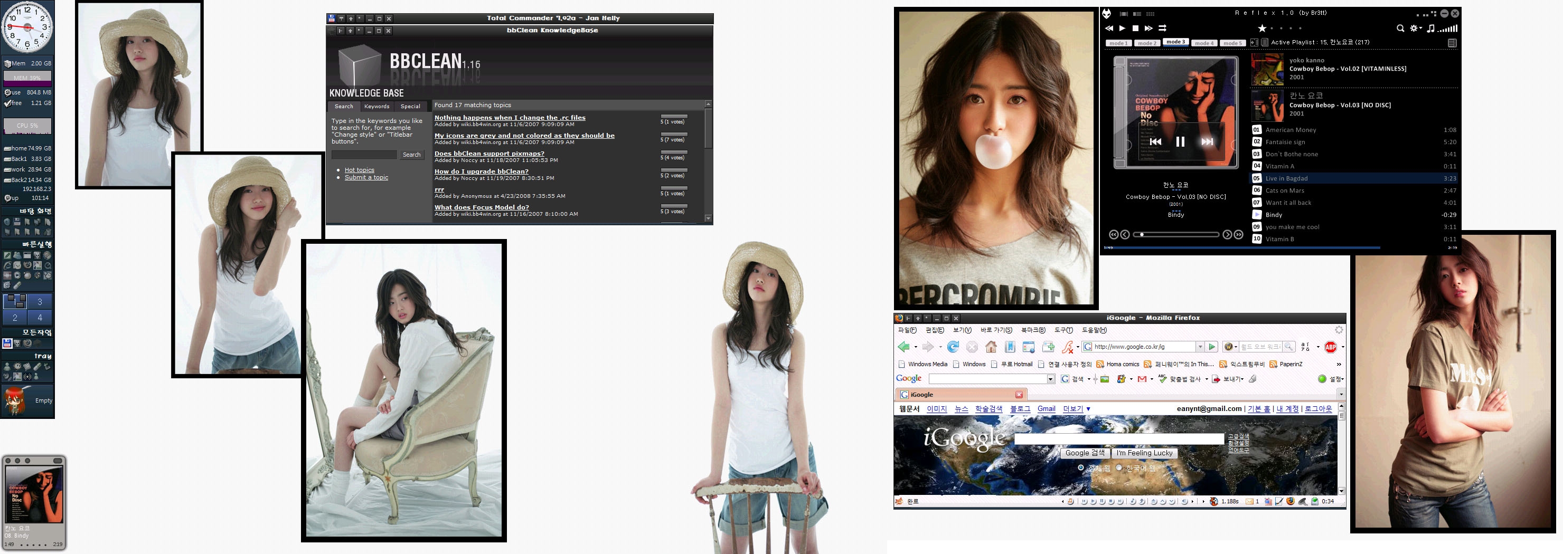This screenshot has height=554, width=1563.
Task: Open URL bar history dropdown arrow
Action: 1200,347
